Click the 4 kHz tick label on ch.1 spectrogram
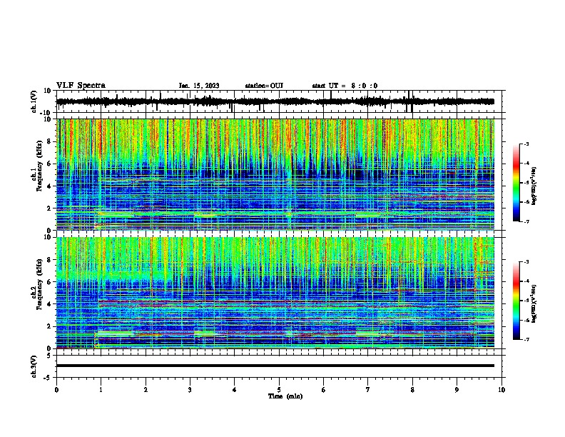The image size is (565, 437). point(49,186)
